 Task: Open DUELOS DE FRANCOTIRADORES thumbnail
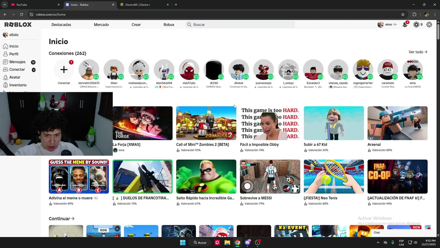(142, 176)
